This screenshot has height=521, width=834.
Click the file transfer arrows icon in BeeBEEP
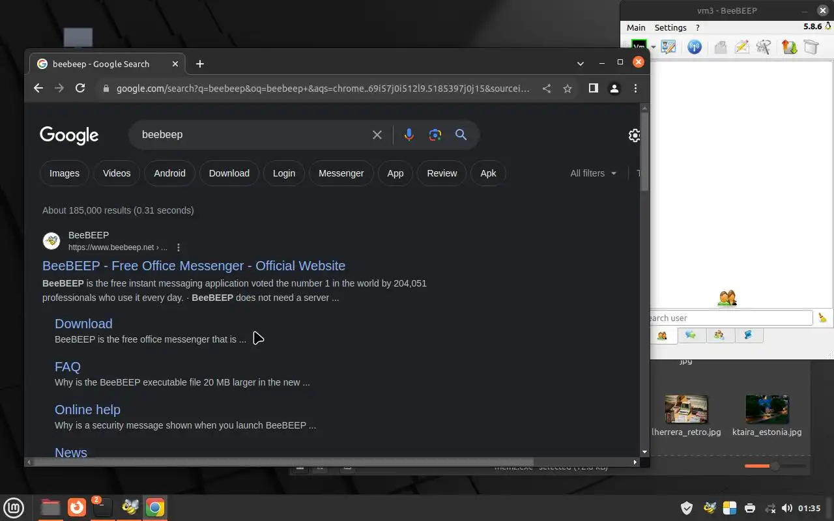pyautogui.click(x=790, y=47)
